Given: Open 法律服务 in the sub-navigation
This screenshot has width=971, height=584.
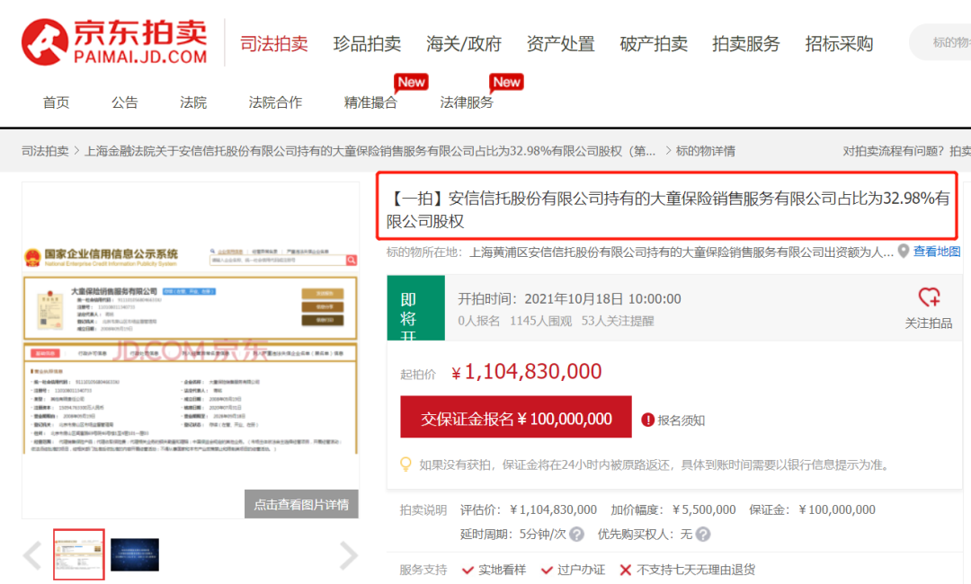Looking at the screenshot, I should (467, 102).
